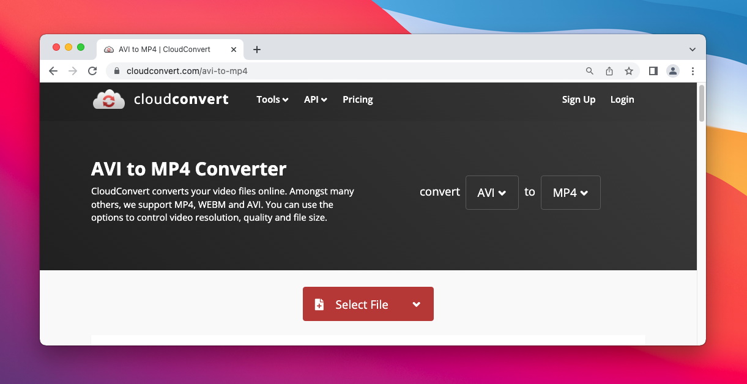Click Sign Up
This screenshot has height=384, width=747.
click(578, 99)
